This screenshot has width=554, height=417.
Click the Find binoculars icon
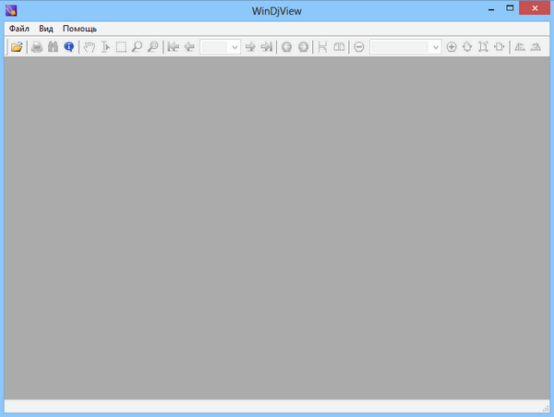pos(53,47)
